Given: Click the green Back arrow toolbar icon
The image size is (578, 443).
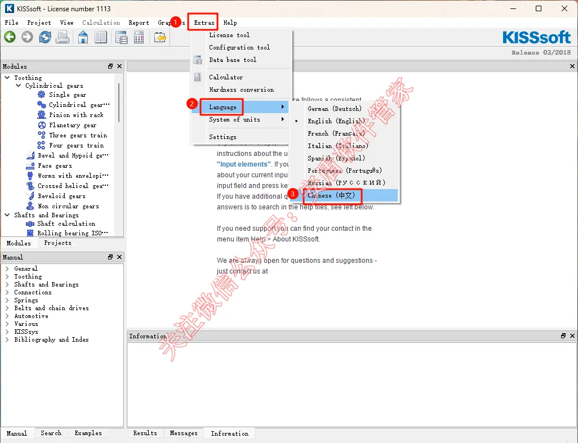Looking at the screenshot, I should (10, 37).
